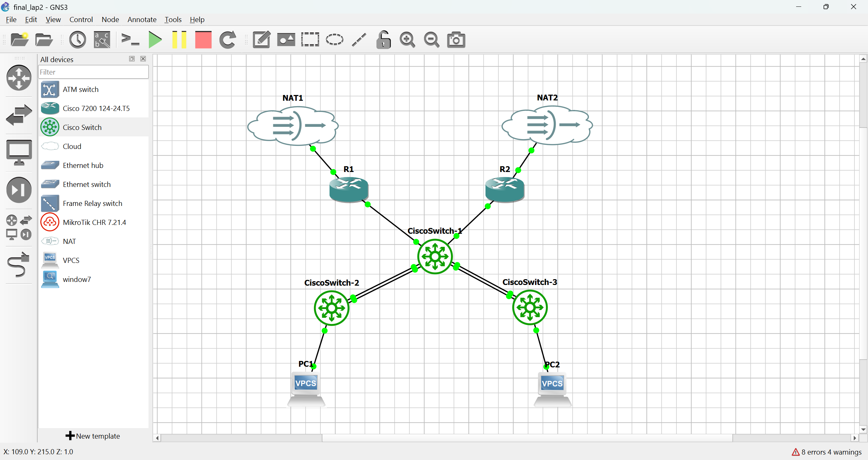The width and height of the screenshot is (868, 460).
Task: Select MikroTik CHR 7.21.4 device
Action: pyautogui.click(x=94, y=222)
